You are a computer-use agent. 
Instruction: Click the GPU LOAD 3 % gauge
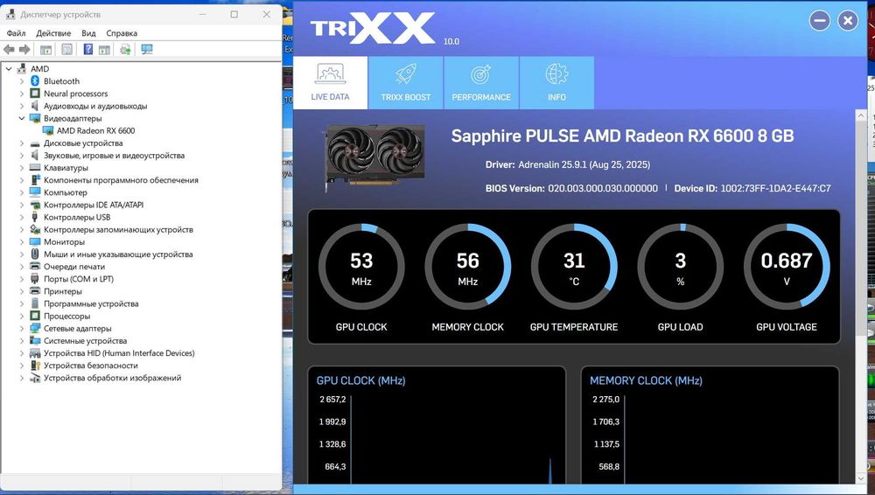pos(680,268)
